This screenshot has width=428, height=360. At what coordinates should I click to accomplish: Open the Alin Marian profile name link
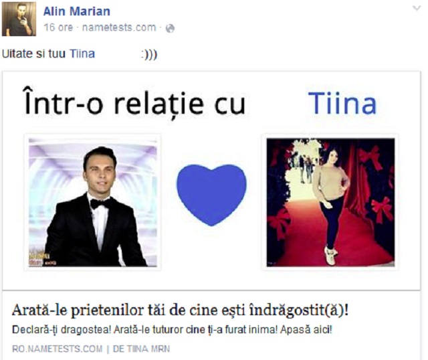tap(77, 11)
